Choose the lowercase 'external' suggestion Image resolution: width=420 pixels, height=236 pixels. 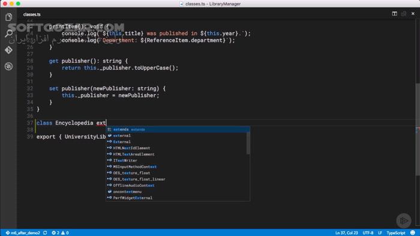click(x=176, y=135)
